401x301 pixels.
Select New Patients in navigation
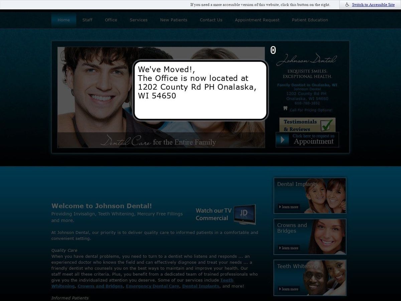pos(173,20)
